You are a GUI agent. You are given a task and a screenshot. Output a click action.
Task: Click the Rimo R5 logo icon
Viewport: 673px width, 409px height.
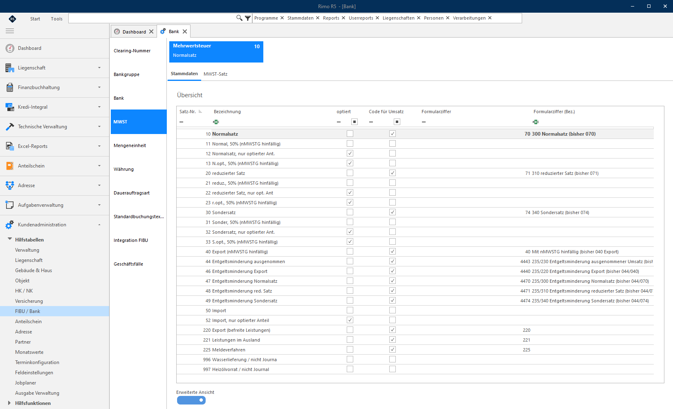(x=12, y=18)
